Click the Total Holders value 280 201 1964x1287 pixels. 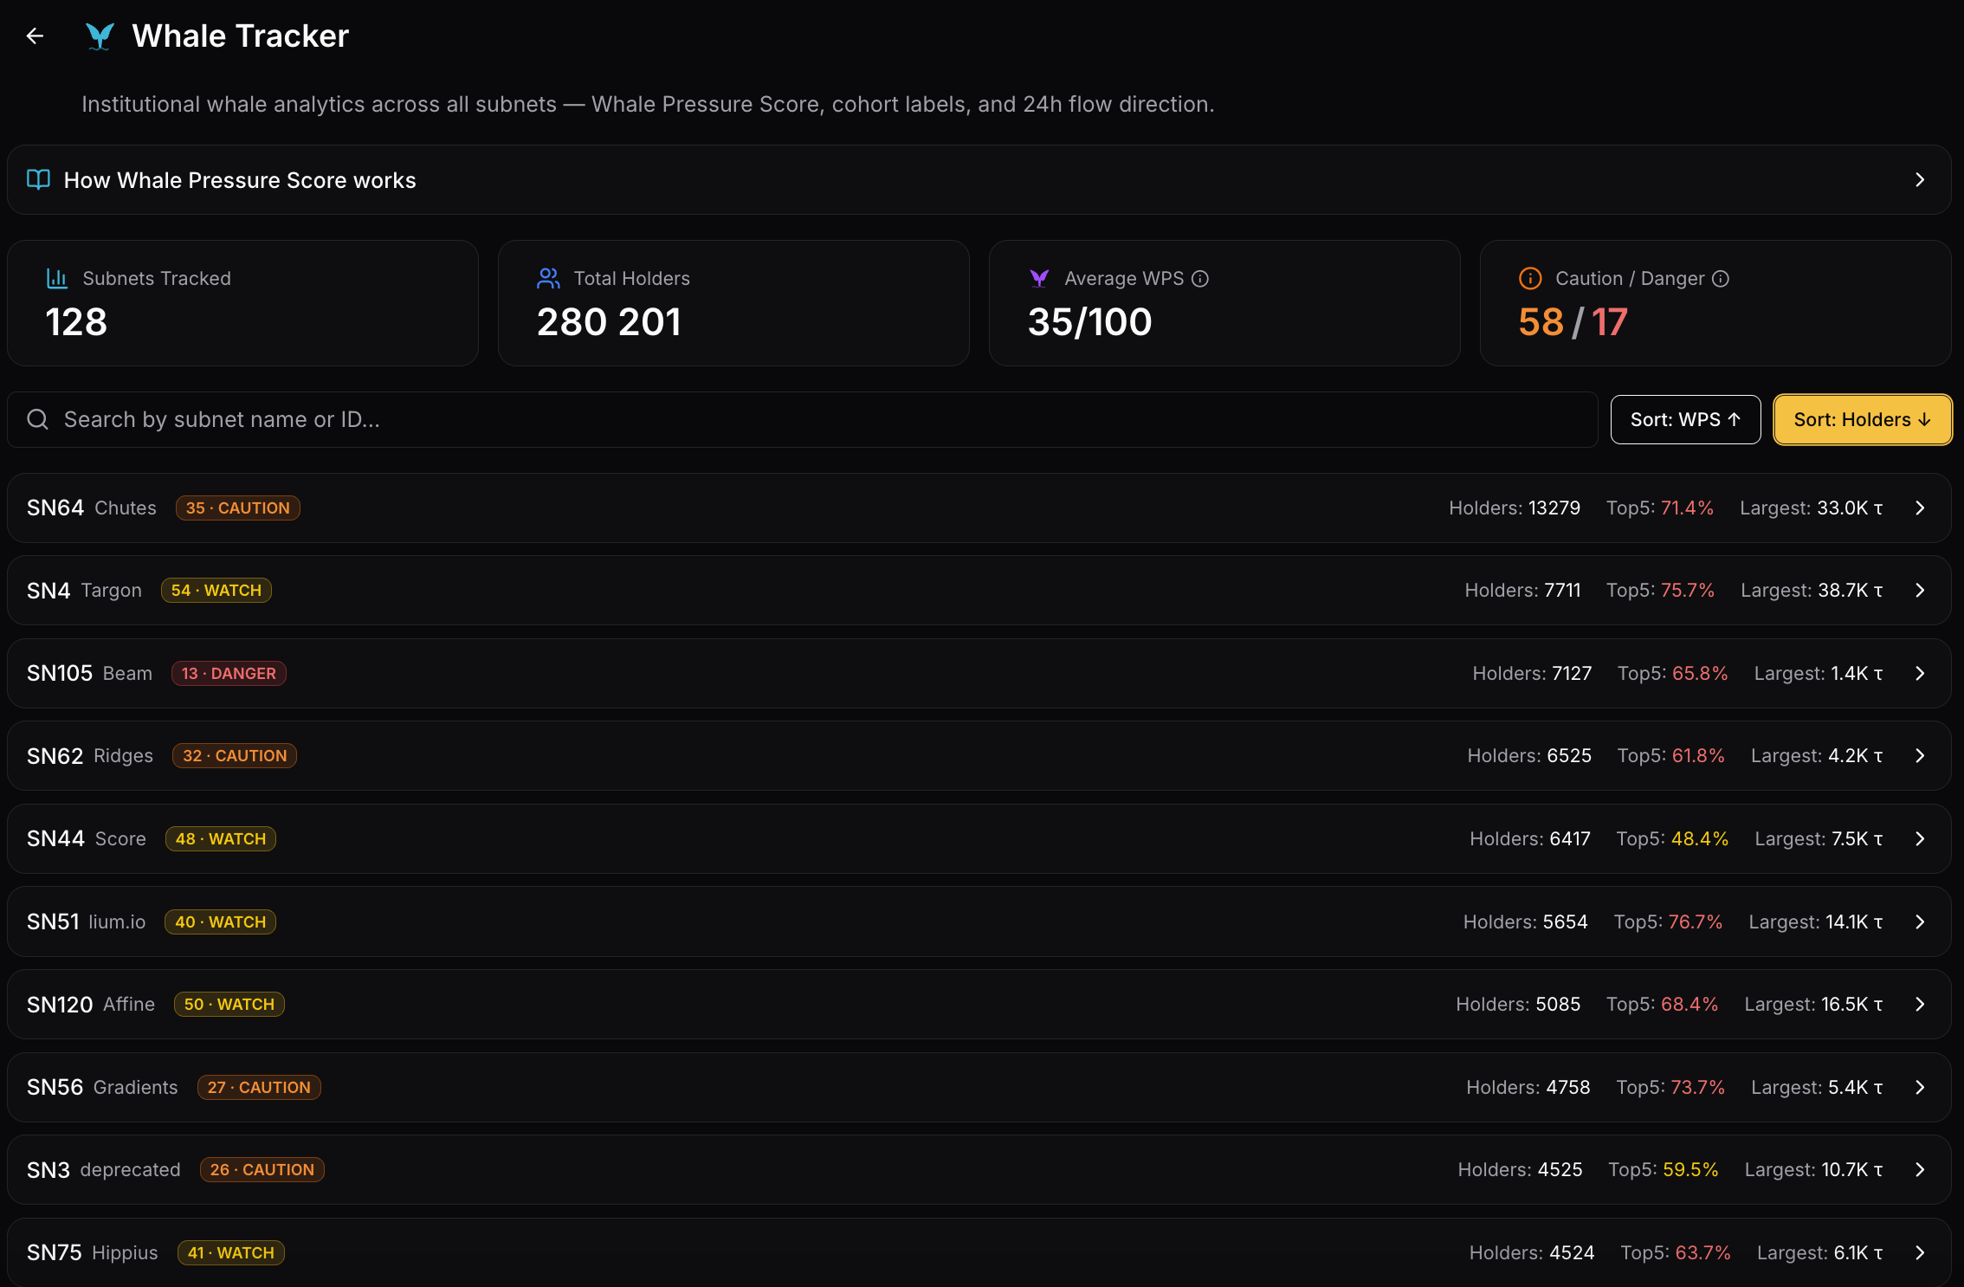(609, 322)
